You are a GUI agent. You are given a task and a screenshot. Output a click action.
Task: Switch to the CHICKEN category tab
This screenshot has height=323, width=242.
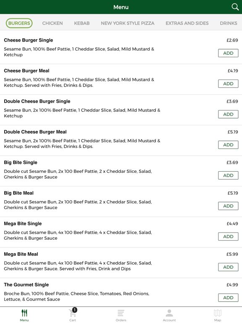[x=53, y=23]
